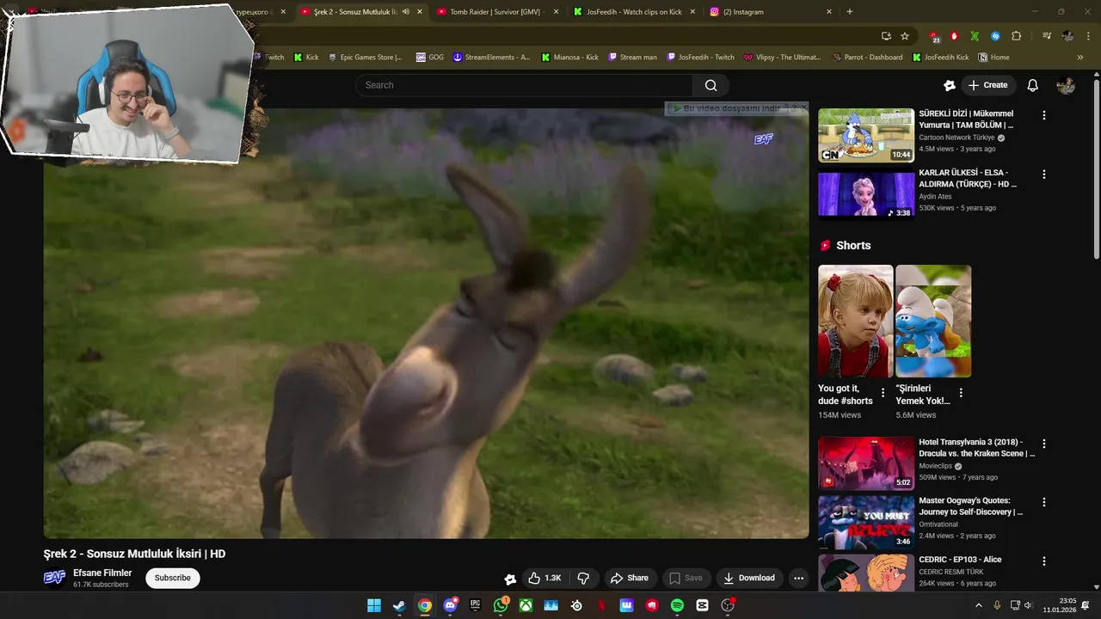Screen dimensions: 1101x619
Task: Open the three-dot more actions menu below video
Action: tap(798, 578)
